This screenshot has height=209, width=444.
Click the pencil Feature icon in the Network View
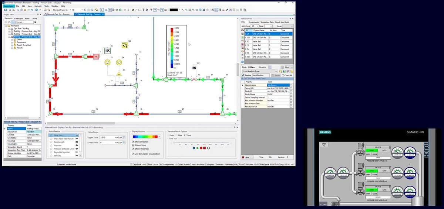244,75
